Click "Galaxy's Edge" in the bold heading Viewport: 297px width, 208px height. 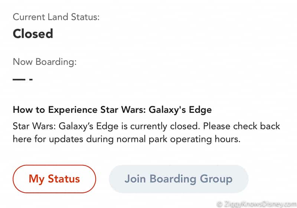click(x=180, y=110)
